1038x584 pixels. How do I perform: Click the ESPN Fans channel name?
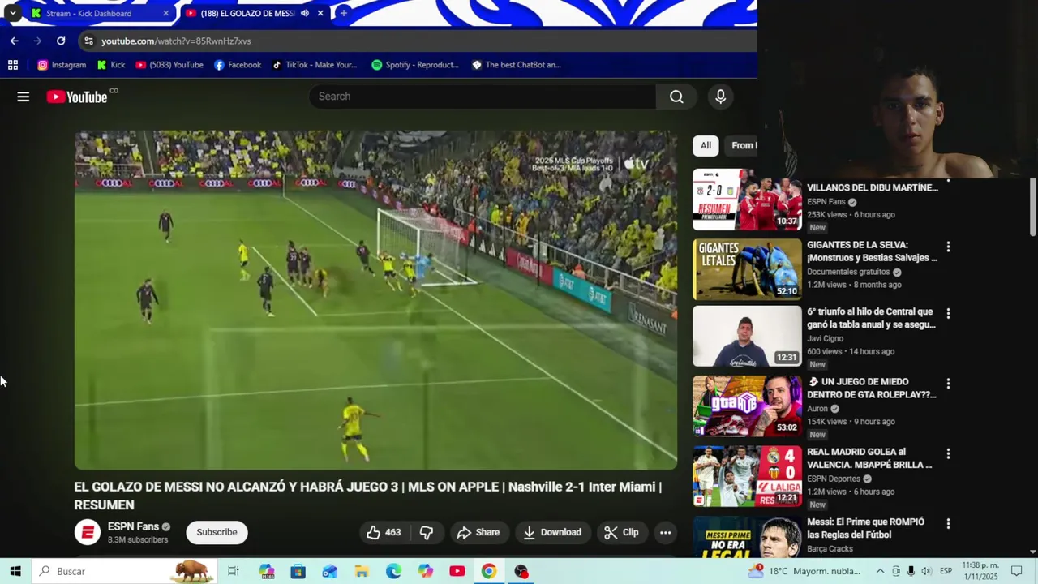point(133,526)
